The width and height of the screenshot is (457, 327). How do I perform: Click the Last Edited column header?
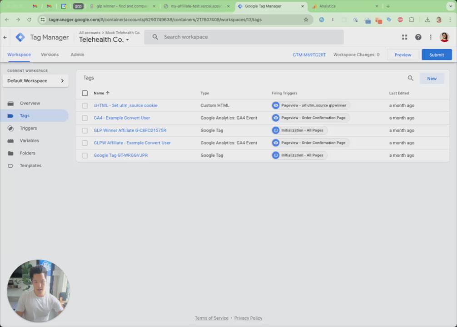tap(399, 93)
